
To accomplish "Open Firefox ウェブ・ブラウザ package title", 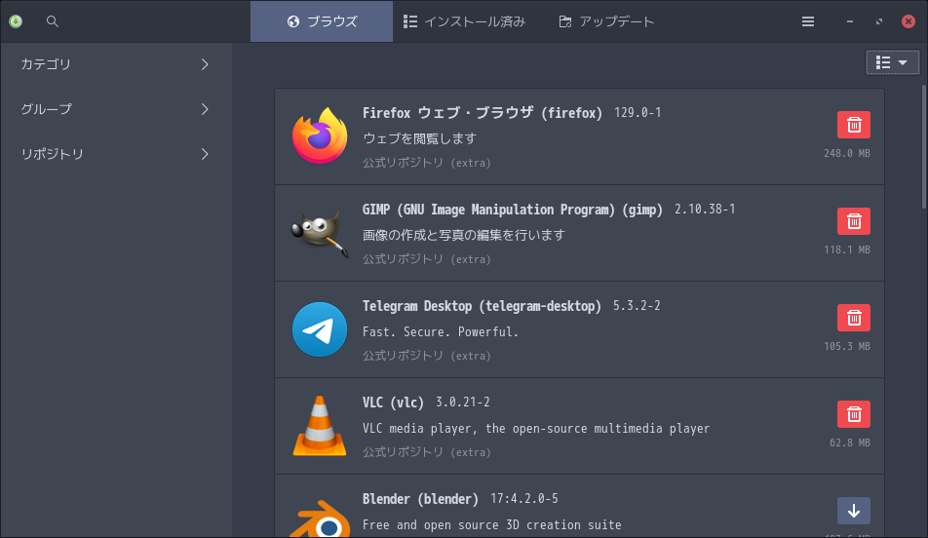I will pyautogui.click(x=483, y=112).
